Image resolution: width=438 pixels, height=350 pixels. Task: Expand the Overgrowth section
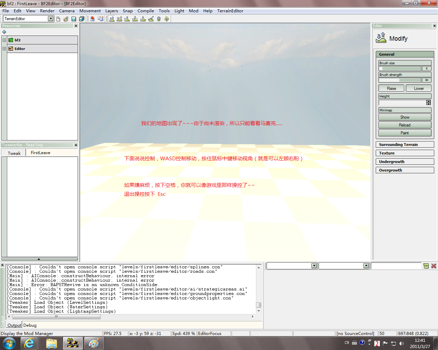tap(405, 170)
